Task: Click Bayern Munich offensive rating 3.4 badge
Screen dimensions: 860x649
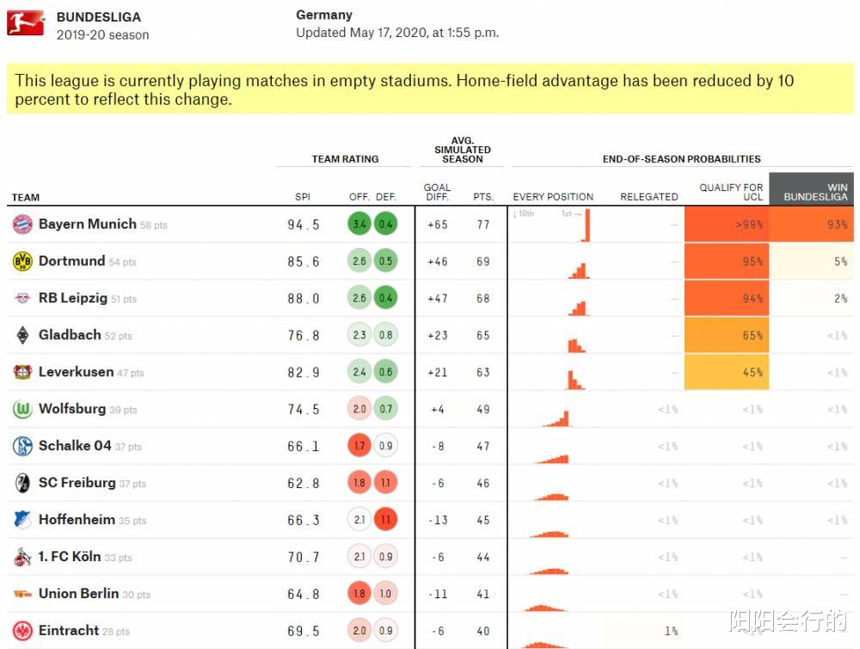Action: click(359, 225)
